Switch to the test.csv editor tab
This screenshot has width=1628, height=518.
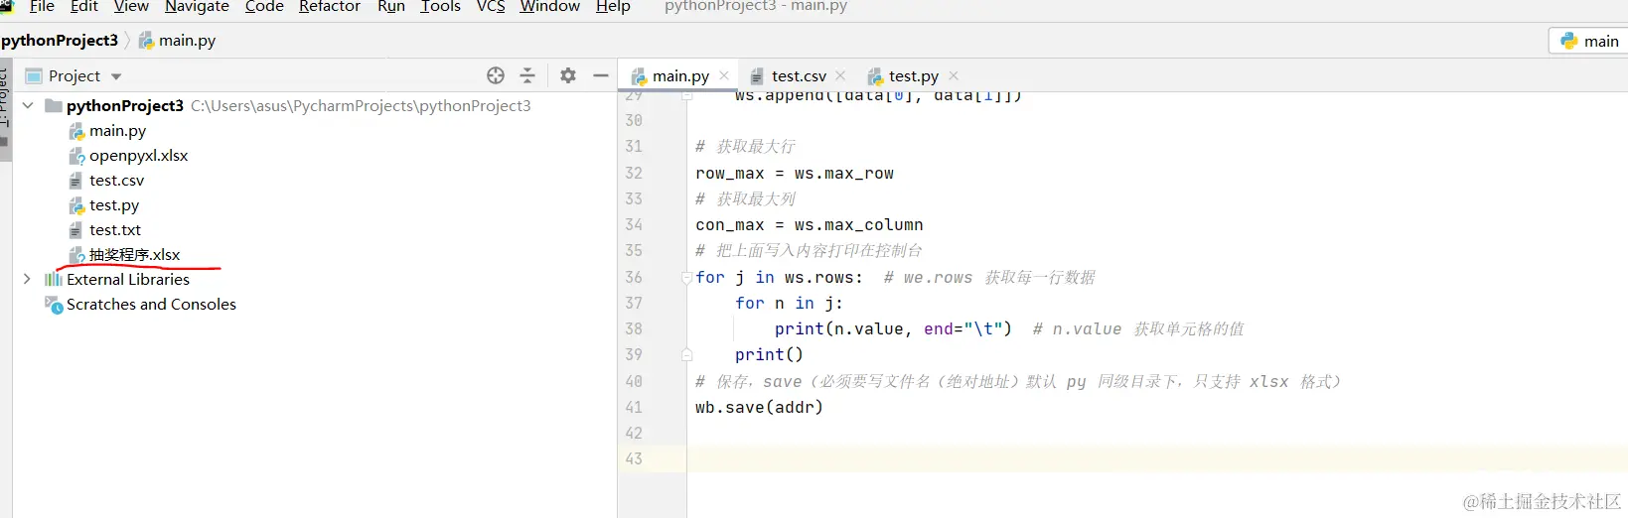799,76
